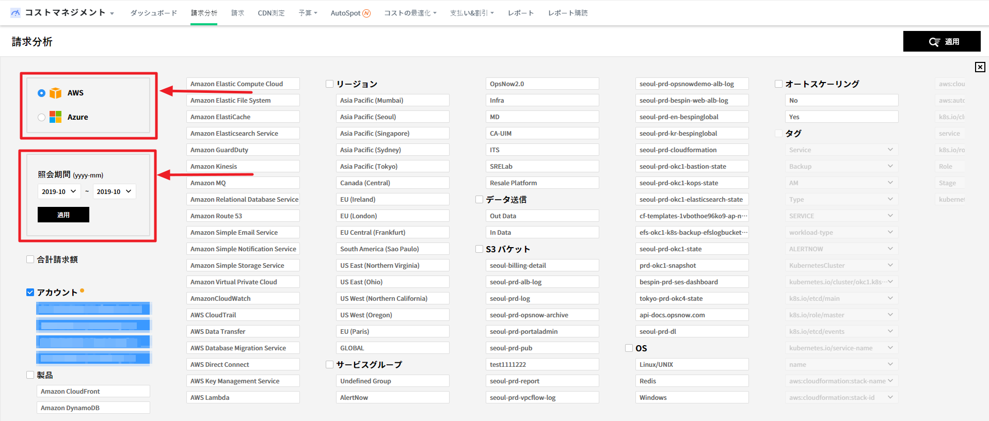Click the AutoSpot N badge icon
989x421 pixels.
coord(366,13)
